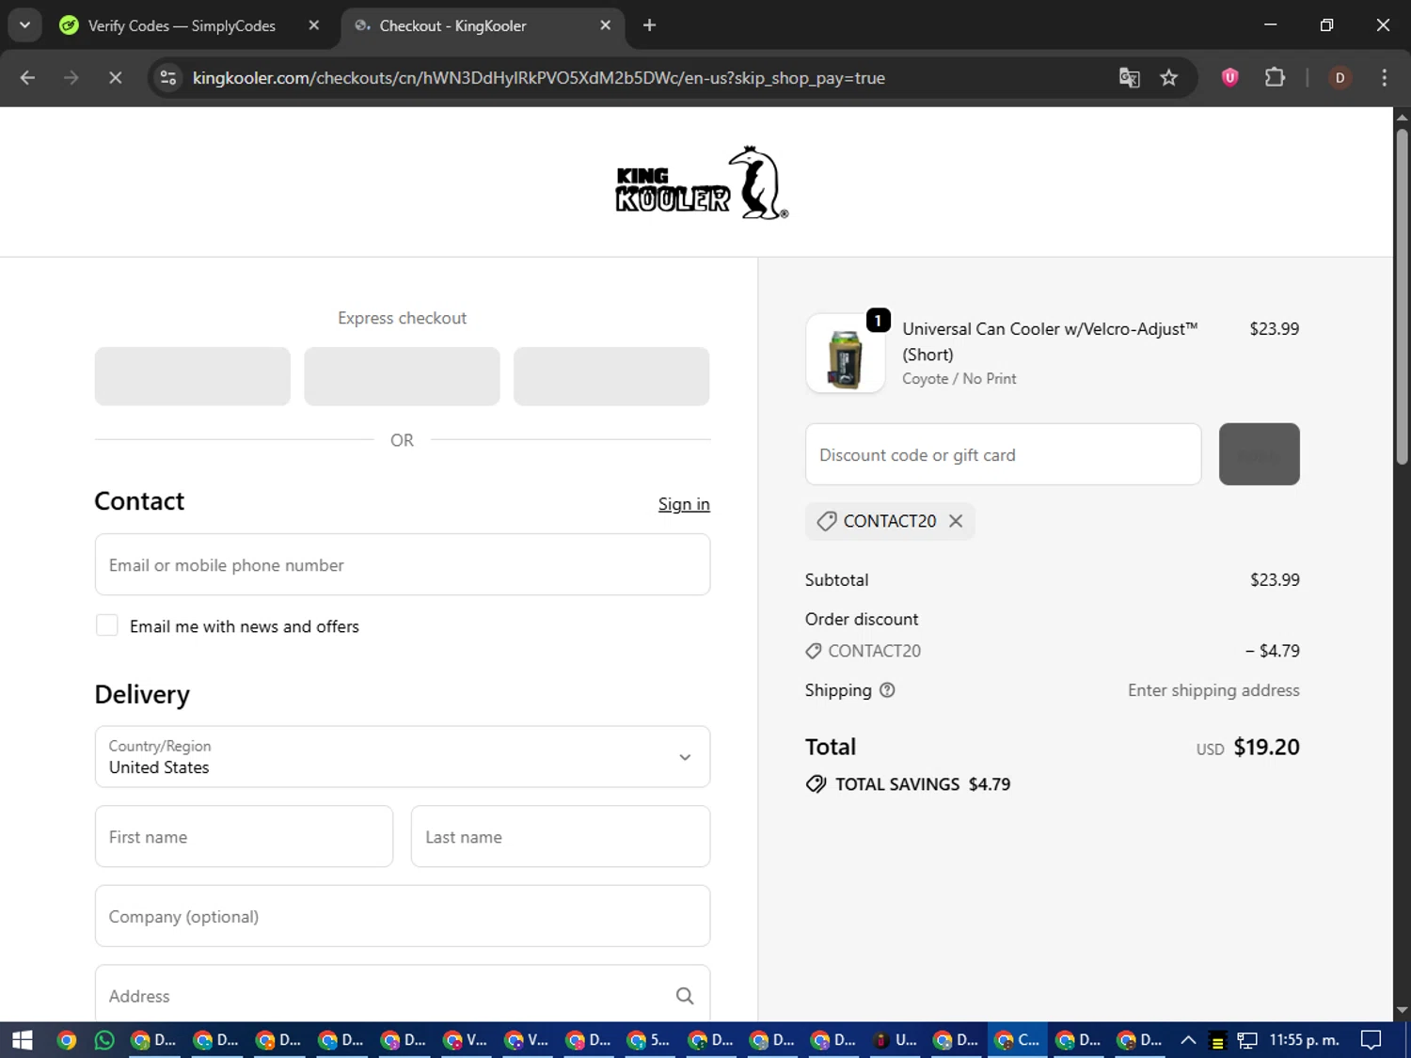Image resolution: width=1411 pixels, height=1058 pixels.
Task: Focus the kingkooler.com address bar
Action: pos(538,78)
